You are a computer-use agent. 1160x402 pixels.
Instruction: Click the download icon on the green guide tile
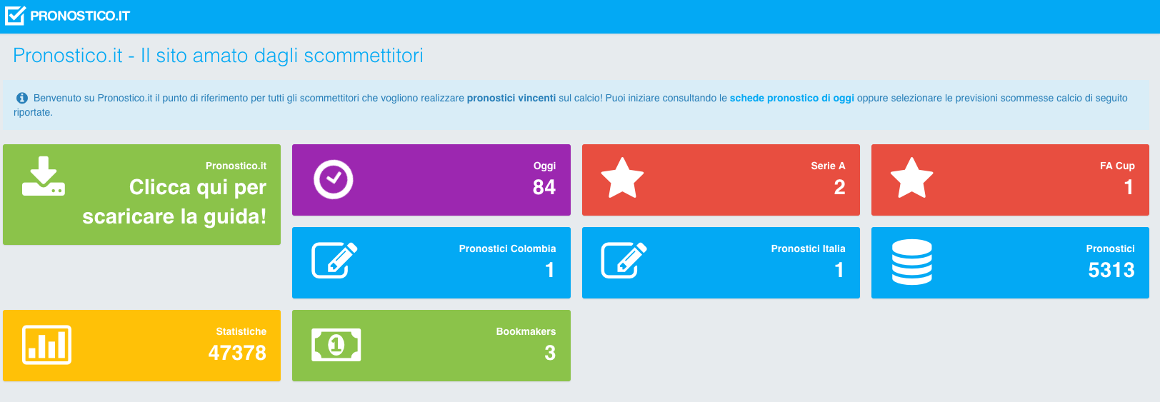coord(44,176)
